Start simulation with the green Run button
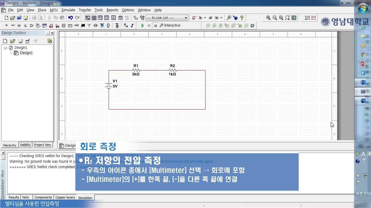The image size is (371, 208). click(x=143, y=25)
